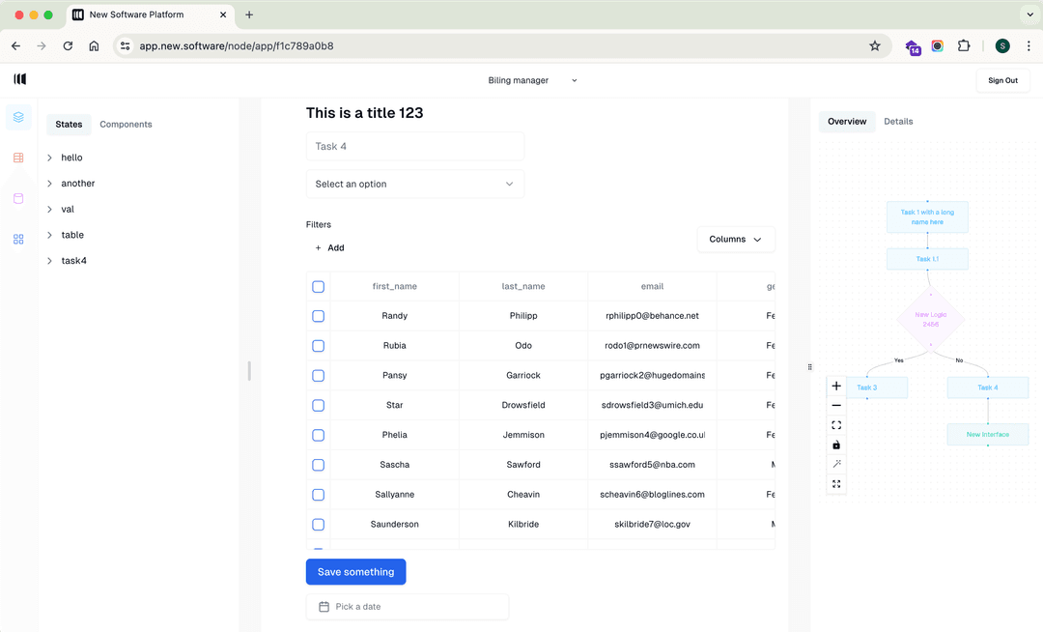Open the browser tab list chevron
Viewport: 1043px width, 632px height.
[1029, 14]
